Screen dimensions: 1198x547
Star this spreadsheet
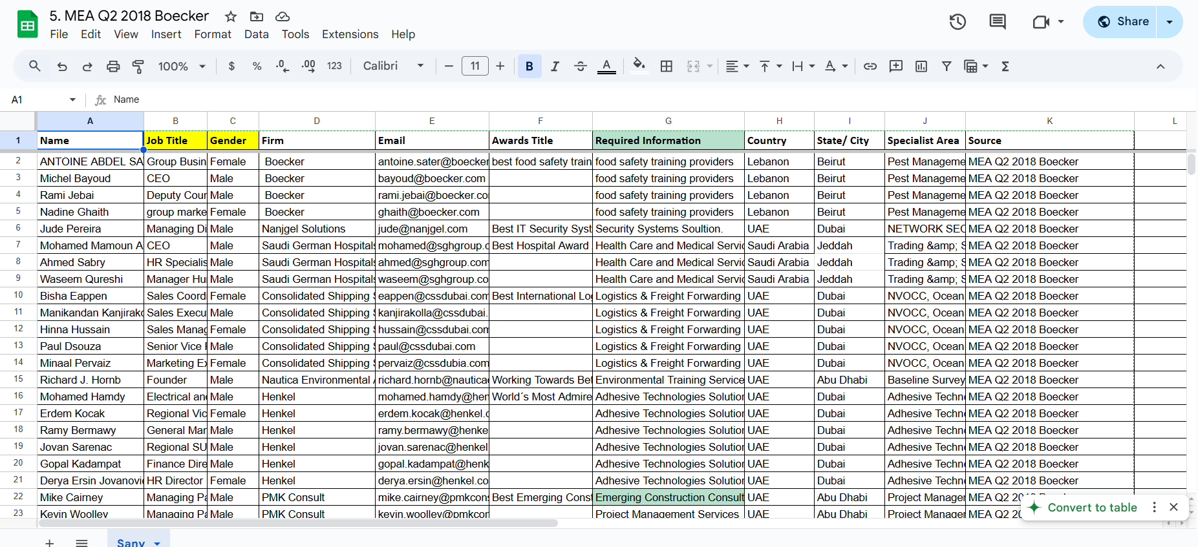click(231, 17)
